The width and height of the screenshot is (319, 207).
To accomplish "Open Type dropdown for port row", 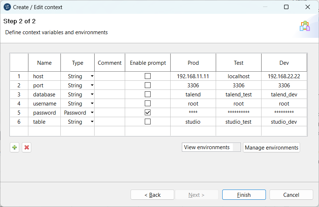I will (x=92, y=85).
